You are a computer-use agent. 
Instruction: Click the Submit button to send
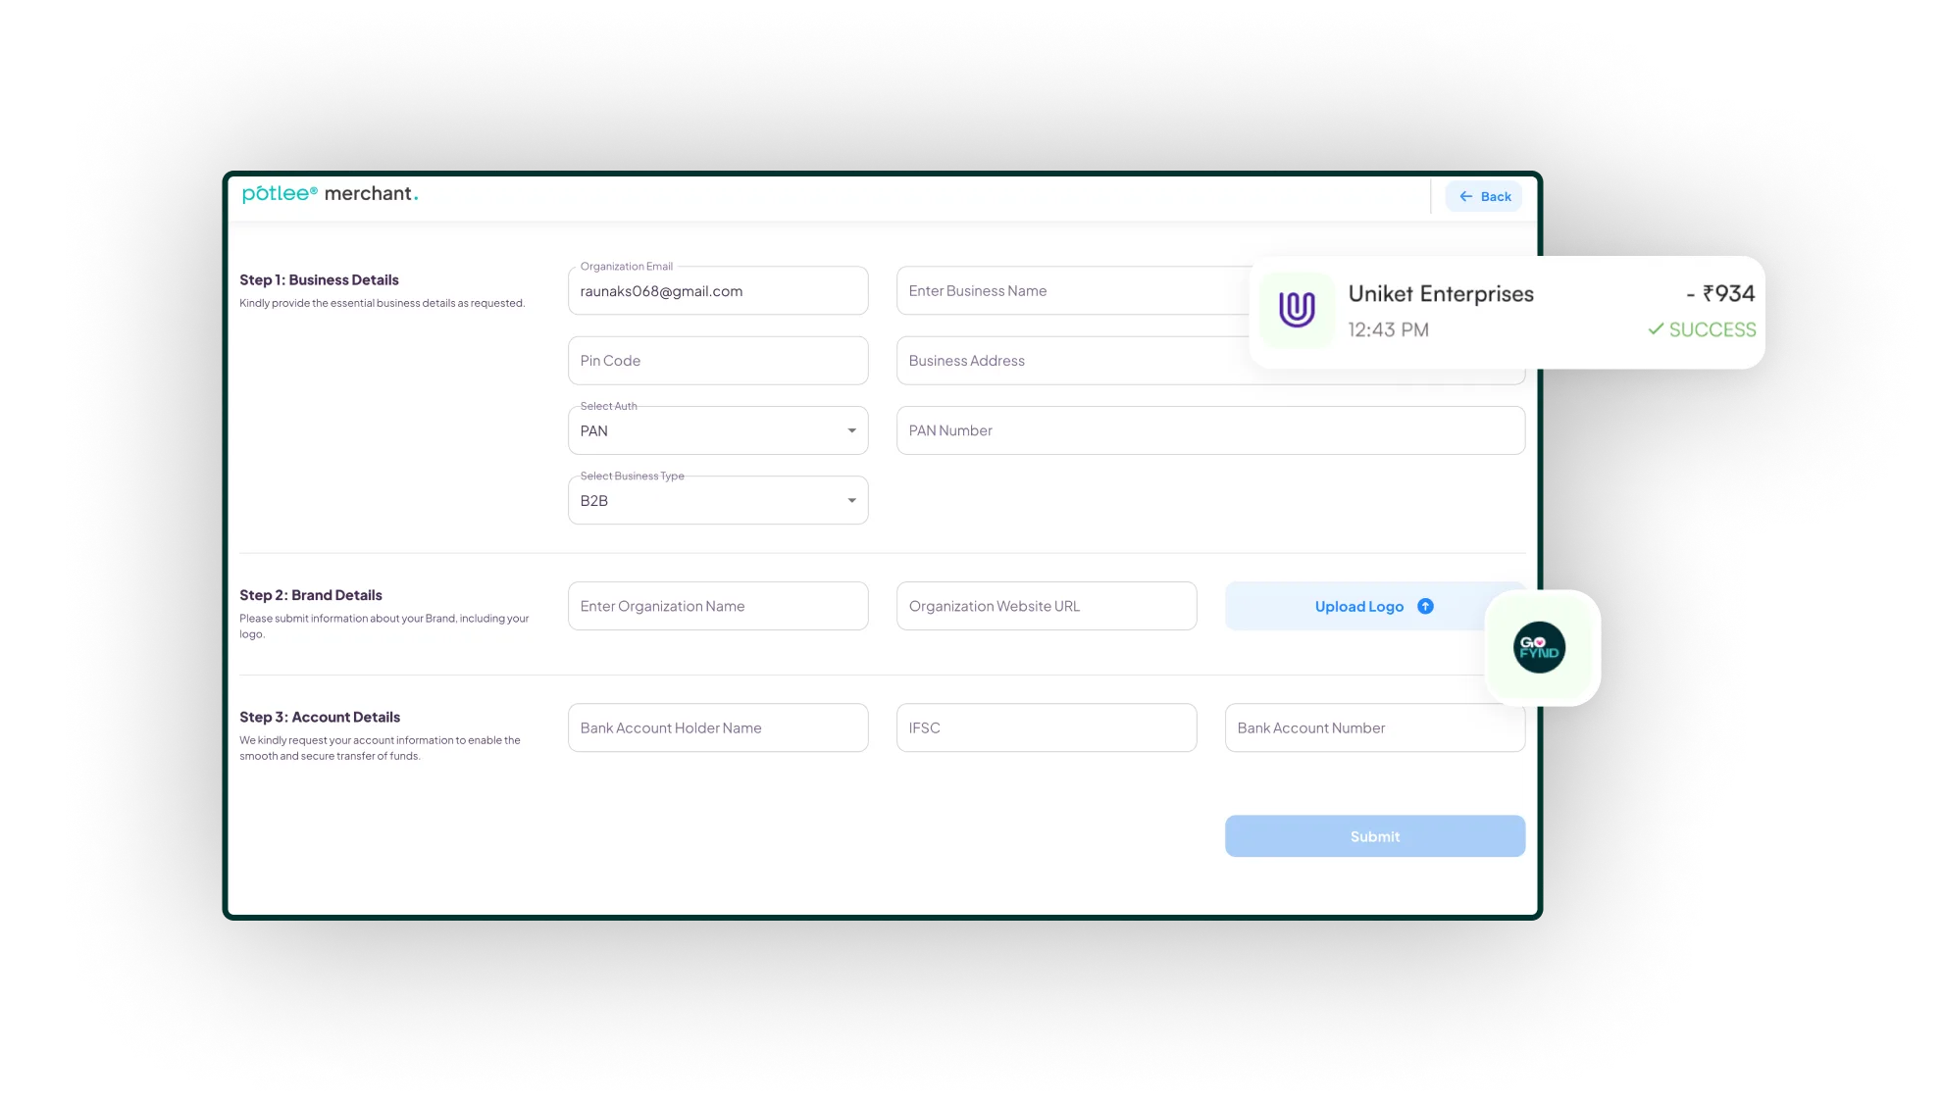[1375, 836]
